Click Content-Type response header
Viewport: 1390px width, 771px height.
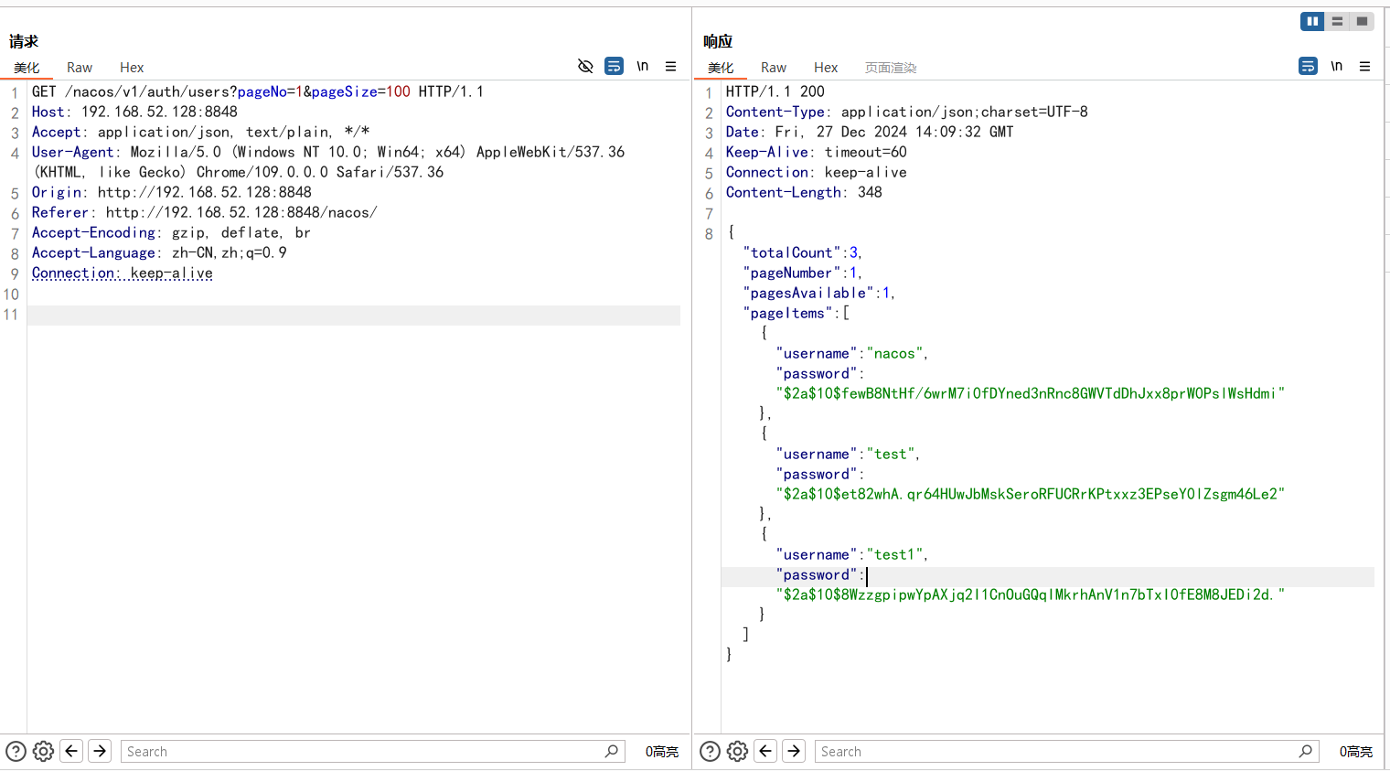coord(907,112)
